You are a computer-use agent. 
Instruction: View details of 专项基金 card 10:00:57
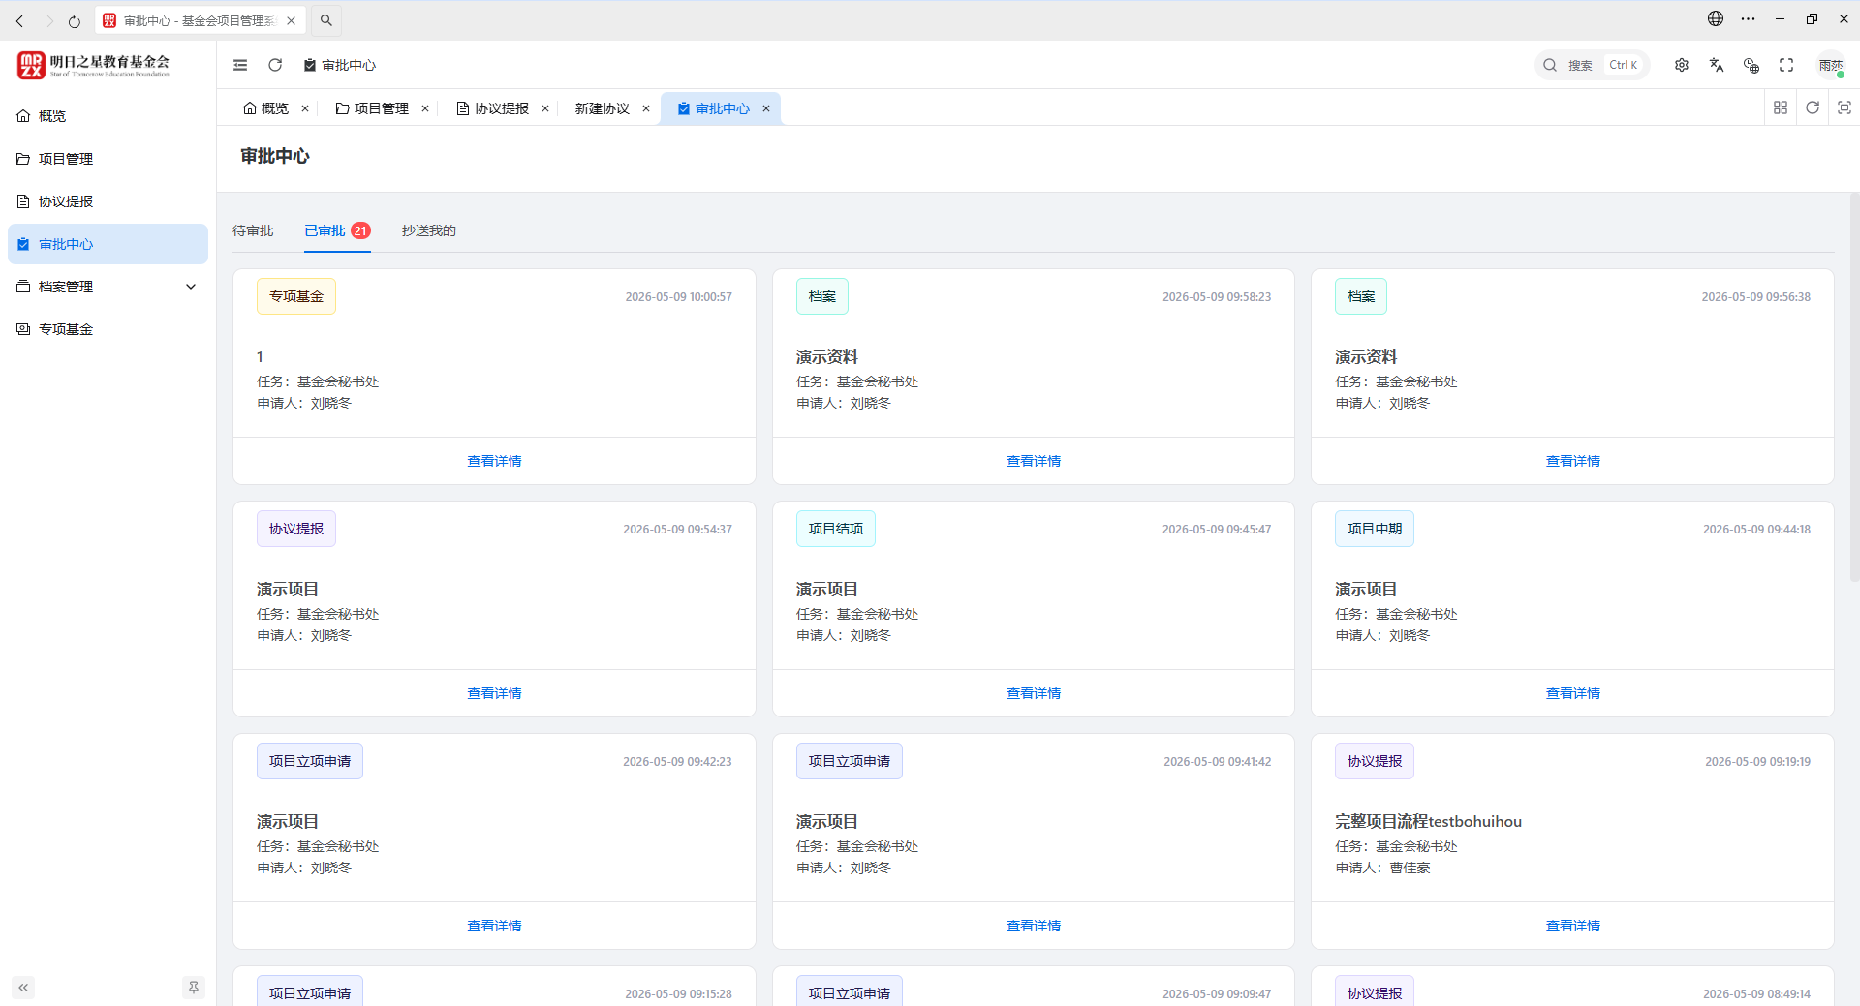click(x=494, y=461)
